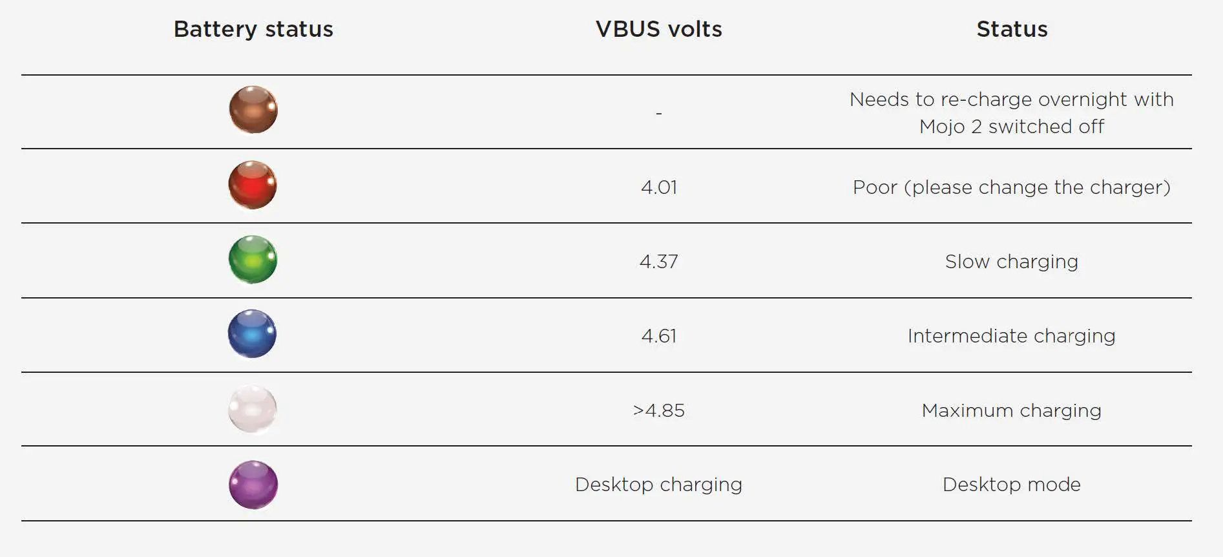
Task: Click the Desktop mode status text
Action: 1011,485
